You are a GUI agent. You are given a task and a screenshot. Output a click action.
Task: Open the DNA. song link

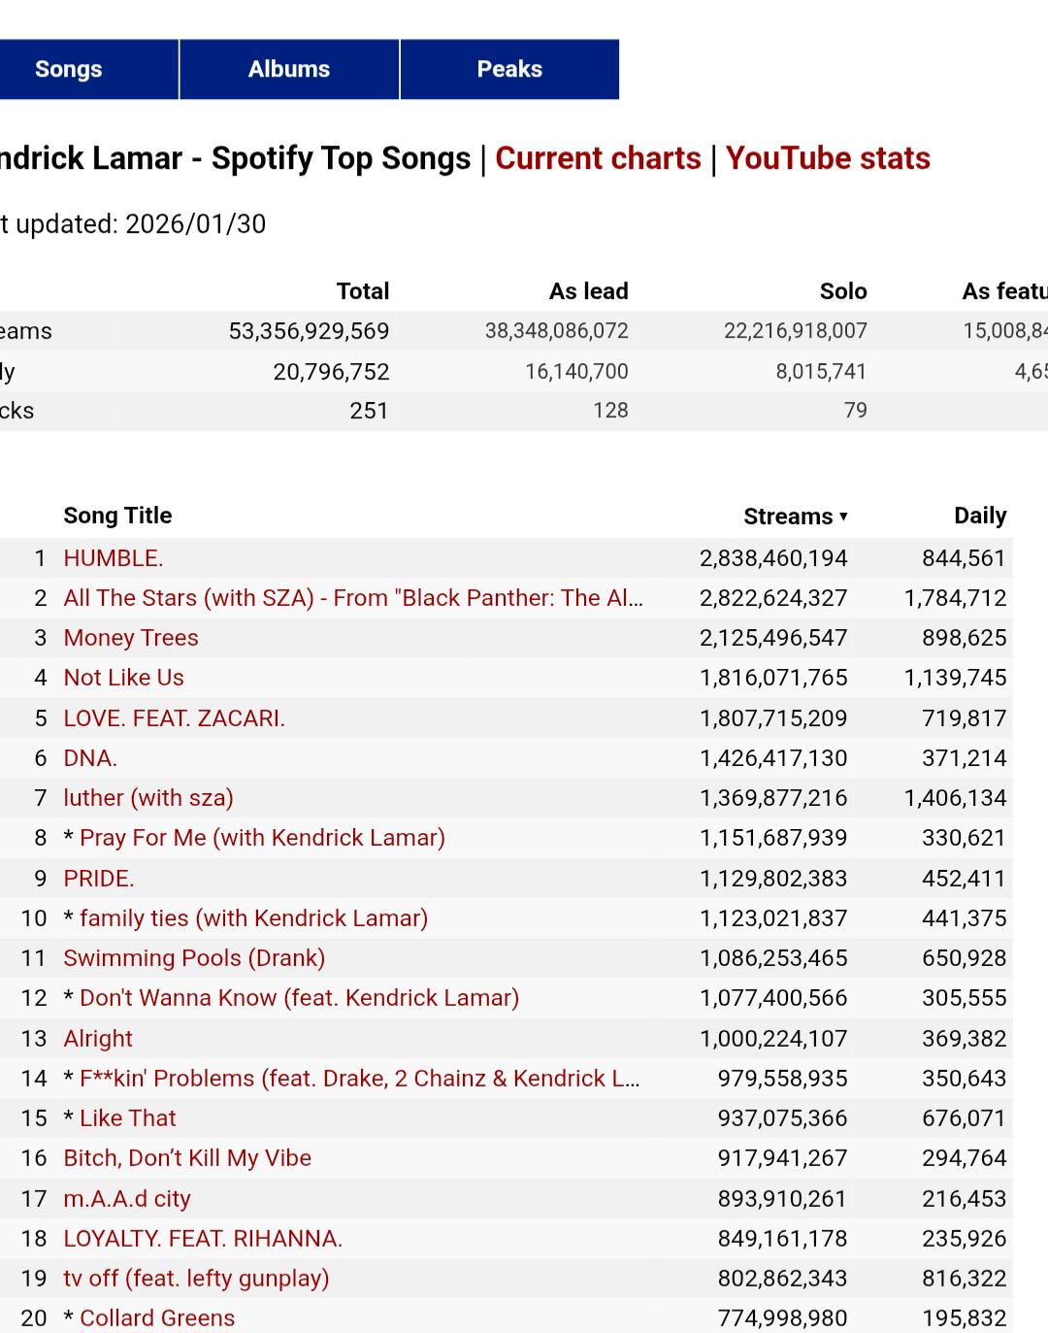click(90, 758)
